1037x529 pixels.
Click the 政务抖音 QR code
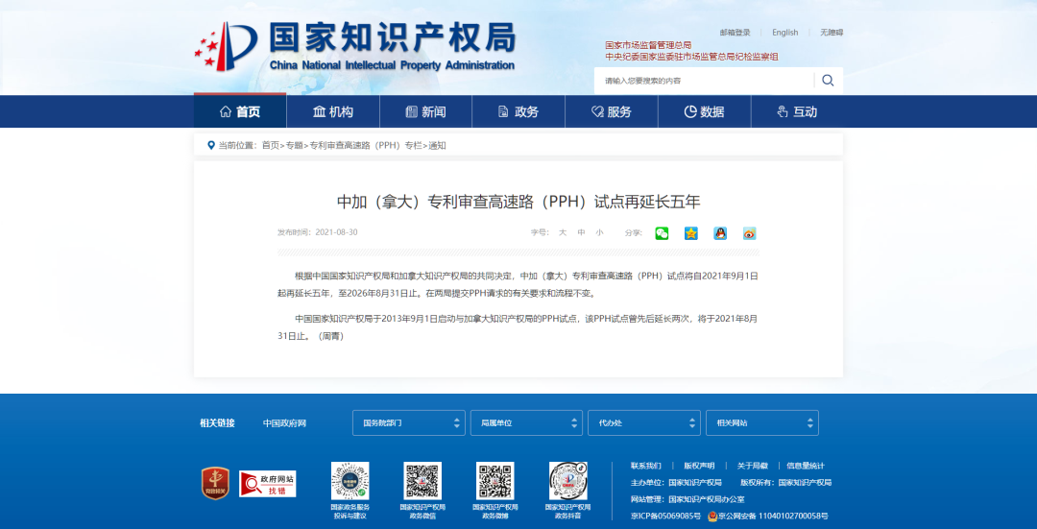(x=568, y=481)
